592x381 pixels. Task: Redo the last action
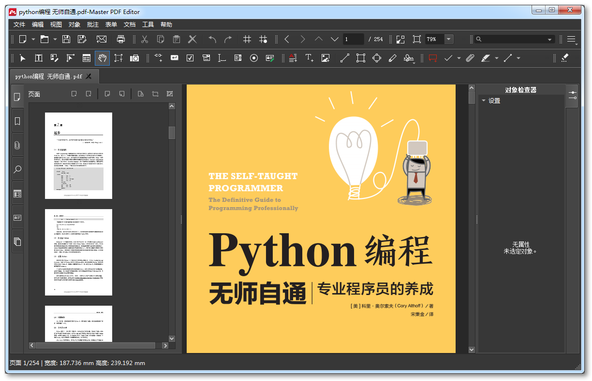pos(228,39)
